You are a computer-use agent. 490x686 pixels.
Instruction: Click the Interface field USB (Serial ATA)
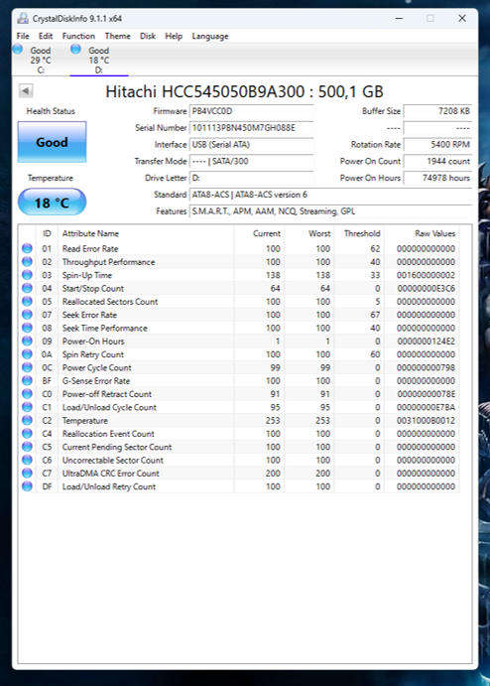(x=251, y=144)
